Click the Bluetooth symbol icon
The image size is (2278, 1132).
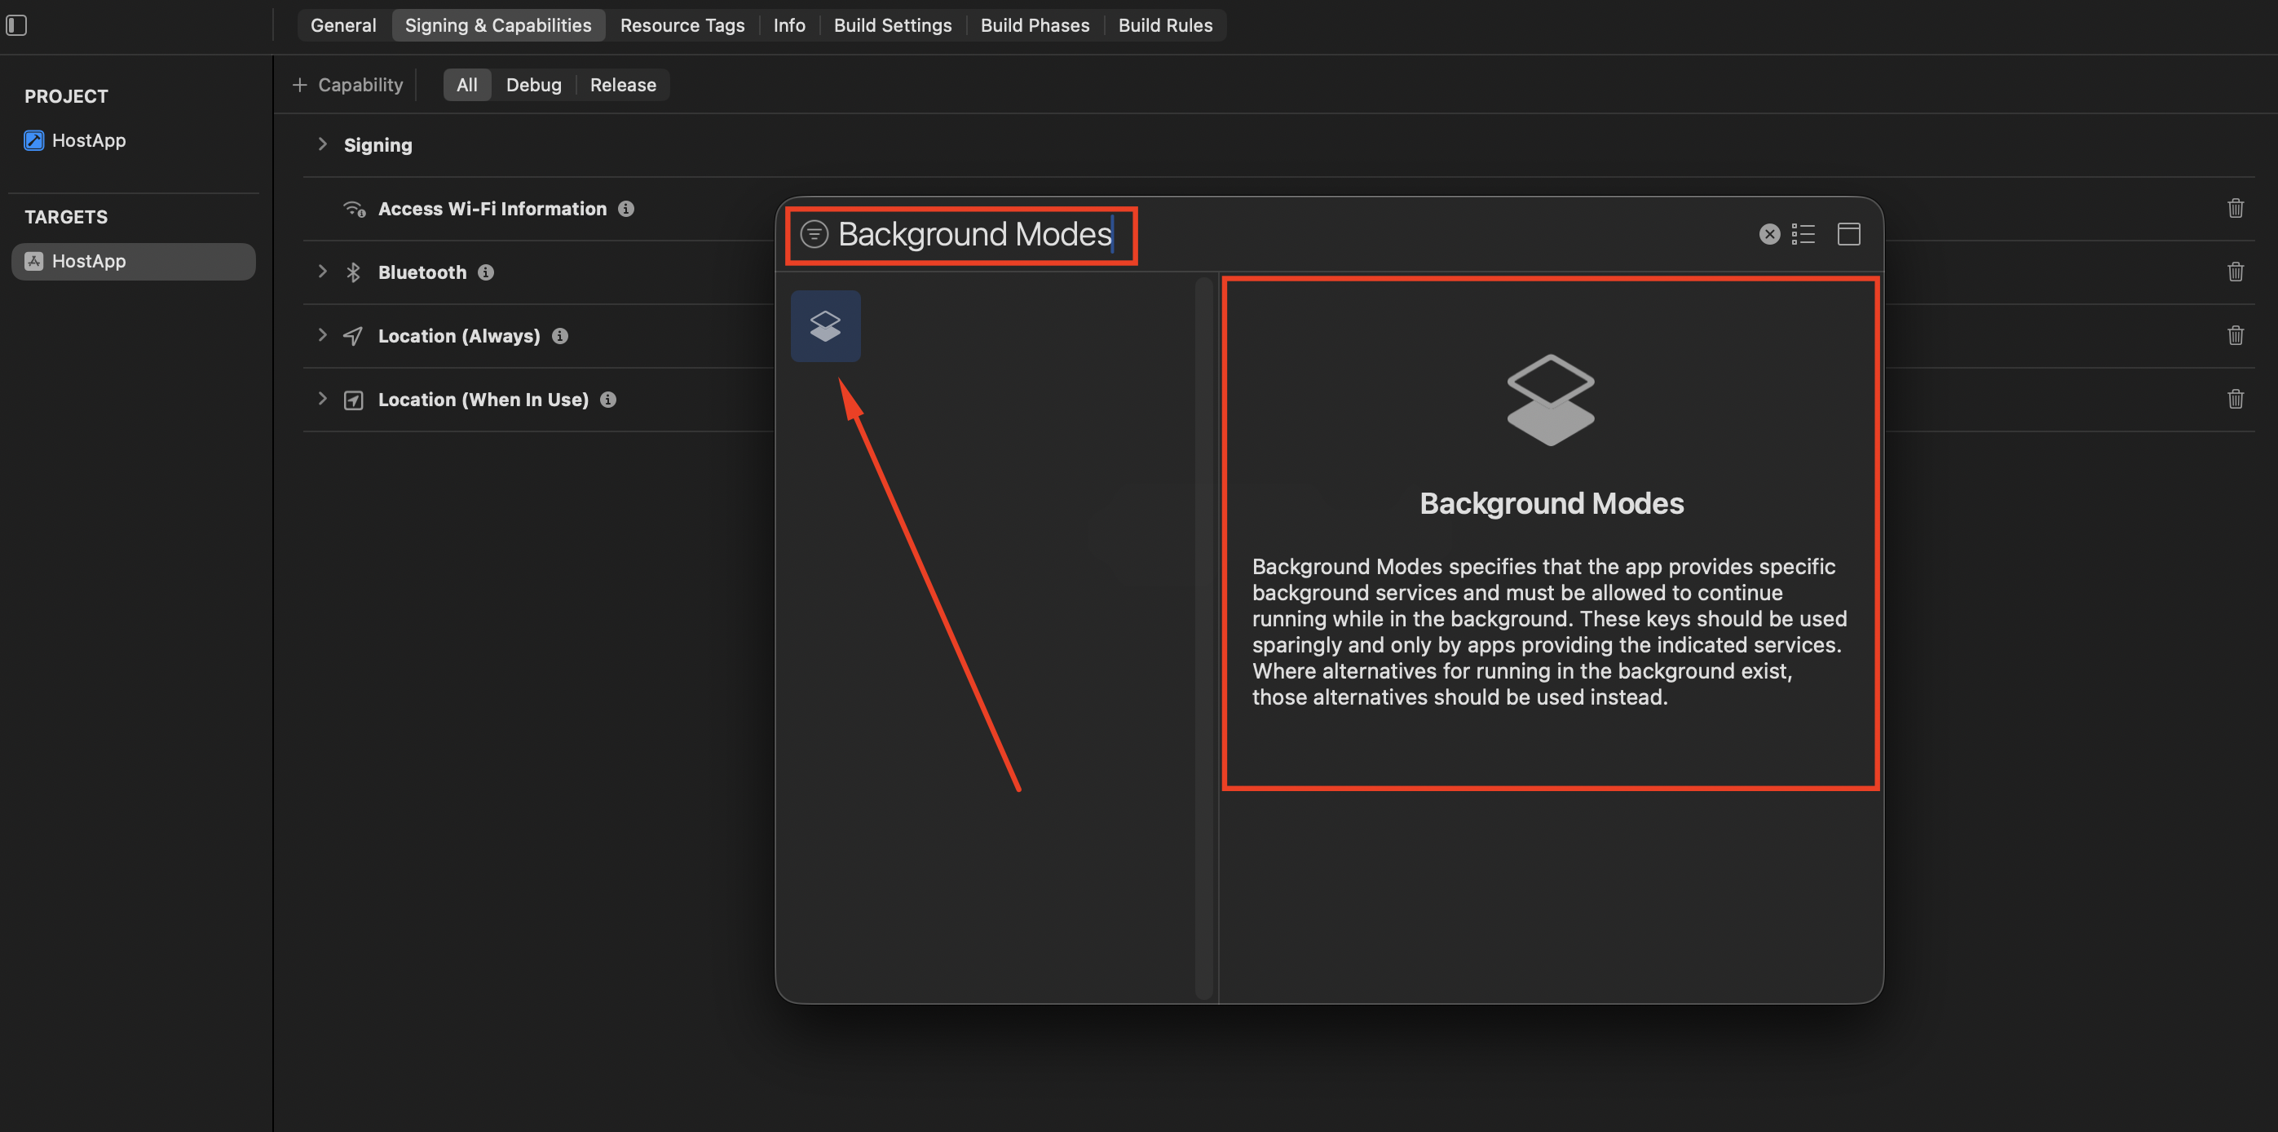(353, 272)
